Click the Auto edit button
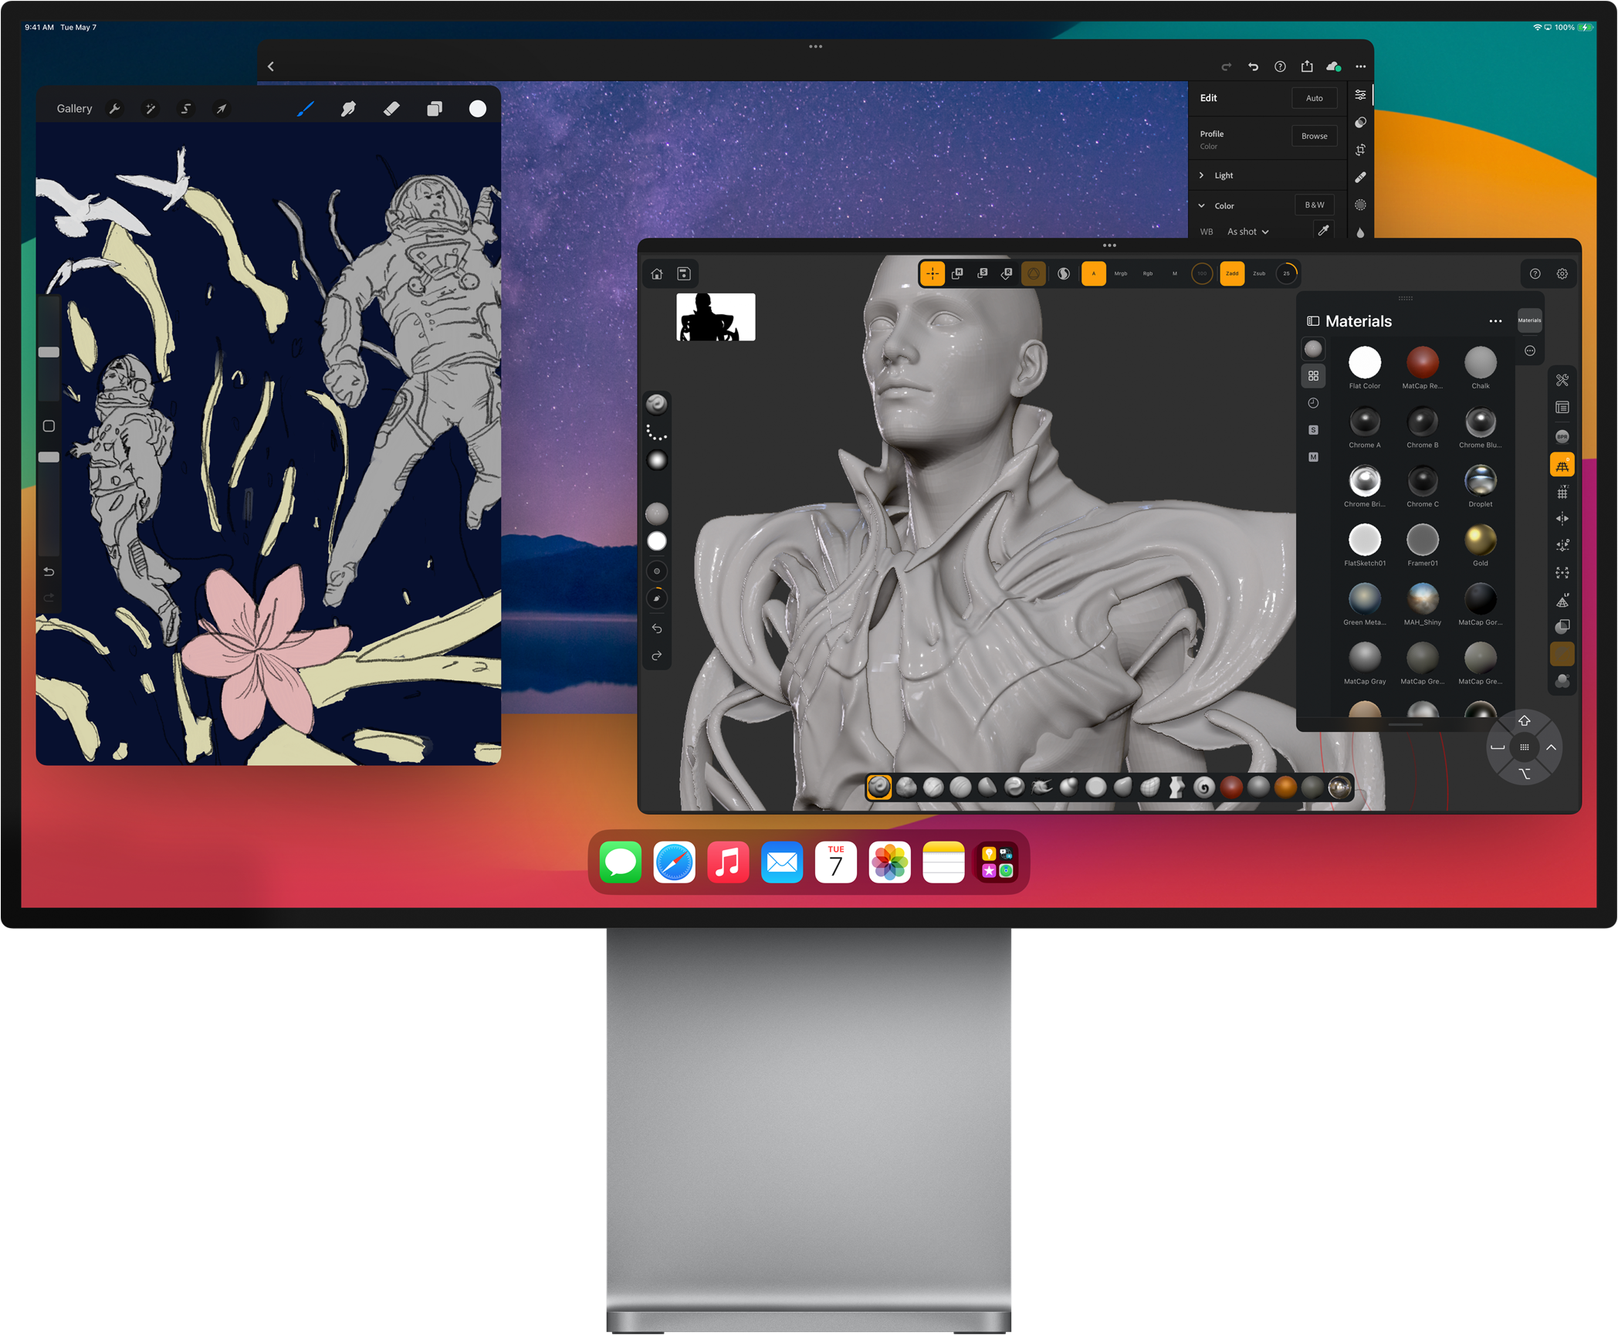 [x=1314, y=98]
